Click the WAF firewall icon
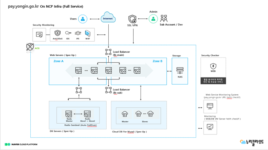This screenshot has height=150, width=268. 88,33
